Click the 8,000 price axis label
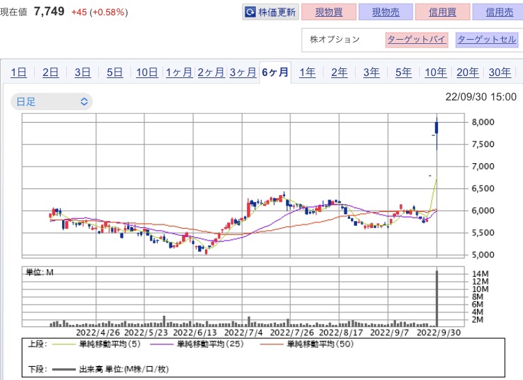 coord(483,122)
